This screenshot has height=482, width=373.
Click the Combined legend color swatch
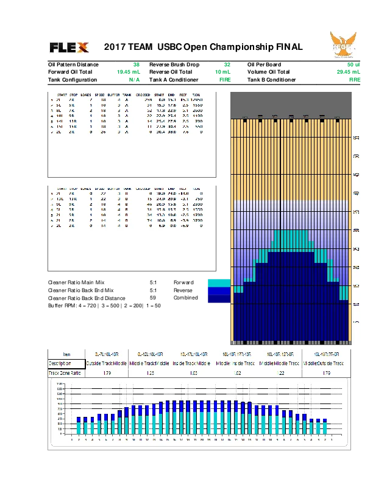[x=219, y=299]
